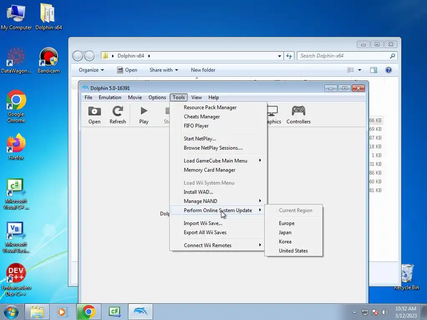Open the Explorer view options dropdown arrow

[359, 70]
